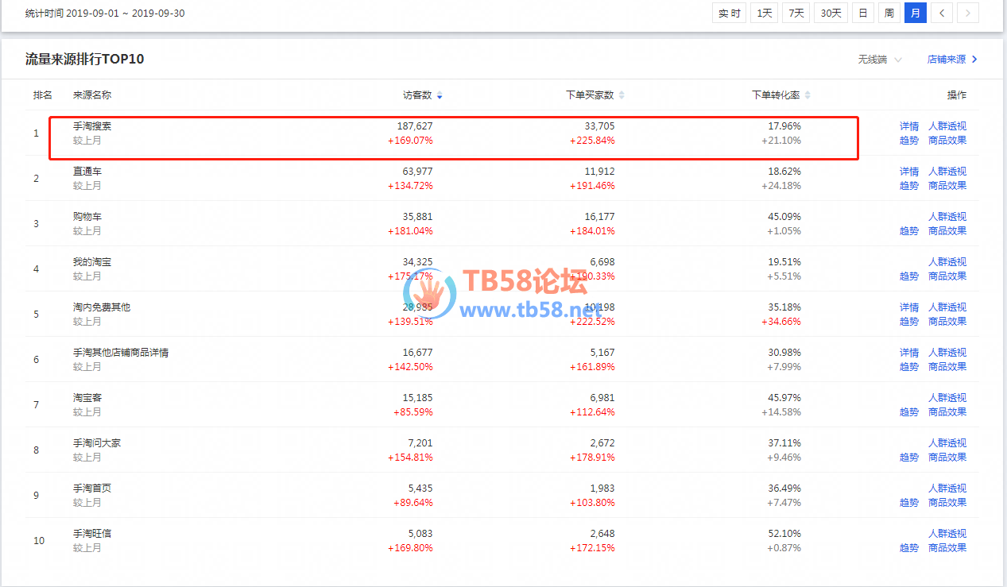Click the 手淘首页 source name

[92, 489]
